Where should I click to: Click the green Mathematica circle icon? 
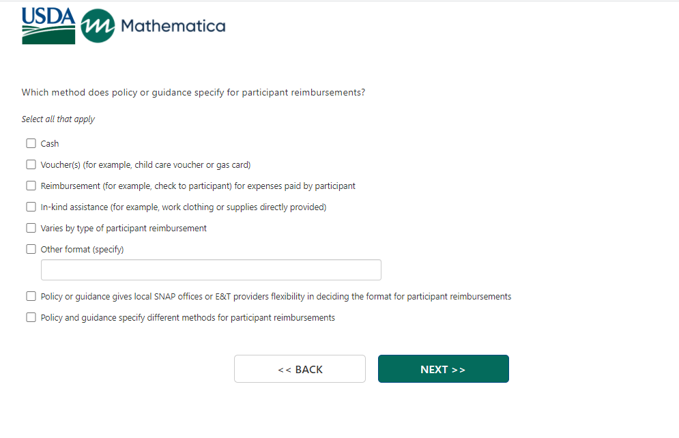pyautogui.click(x=98, y=26)
